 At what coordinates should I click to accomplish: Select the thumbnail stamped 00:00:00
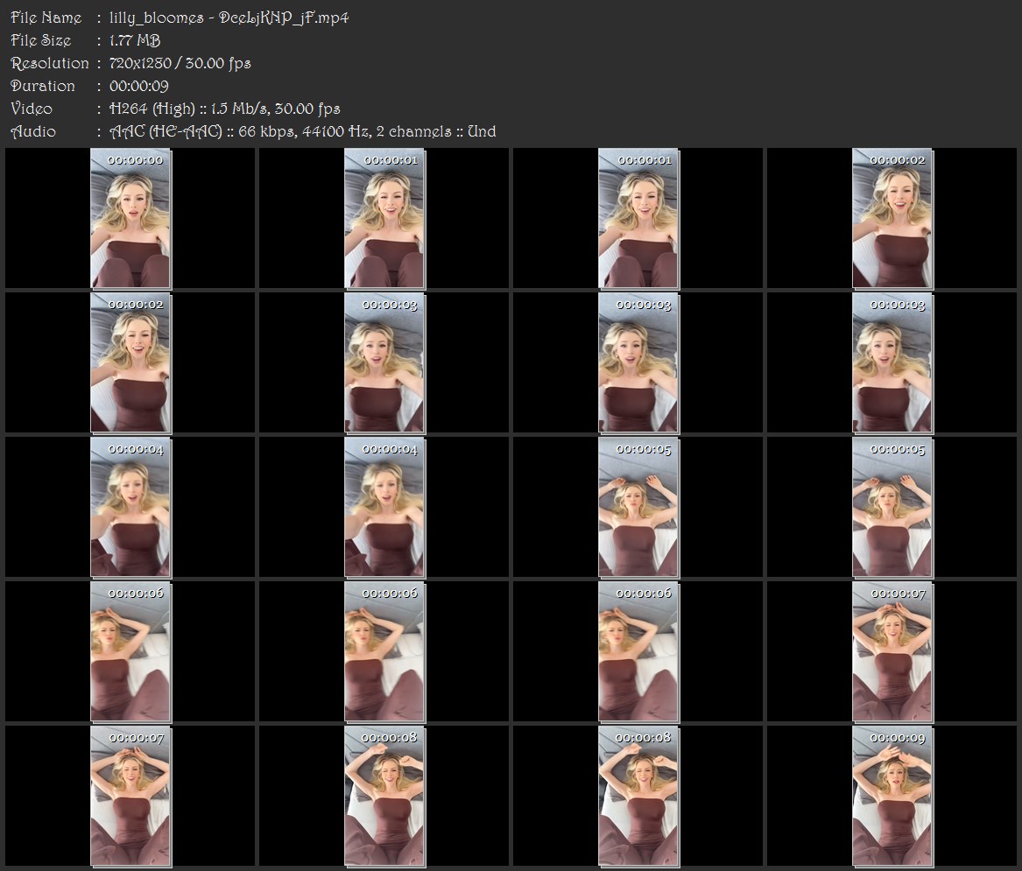130,218
